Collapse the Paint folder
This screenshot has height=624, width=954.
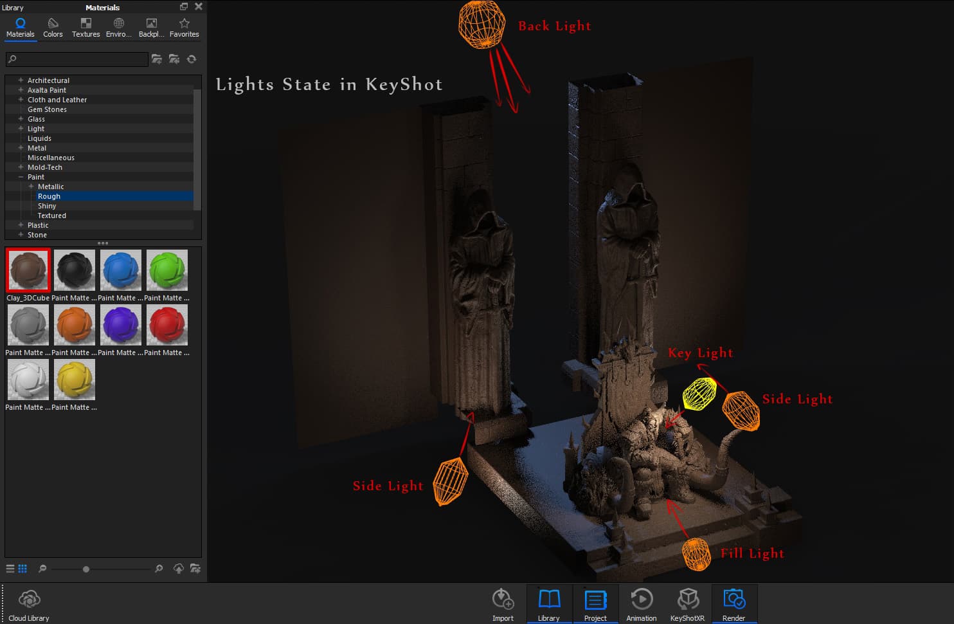pyautogui.click(x=21, y=177)
